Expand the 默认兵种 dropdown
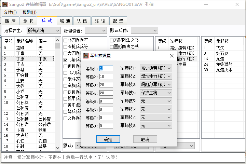This screenshot has width=246, height=164. [x=144, y=31]
